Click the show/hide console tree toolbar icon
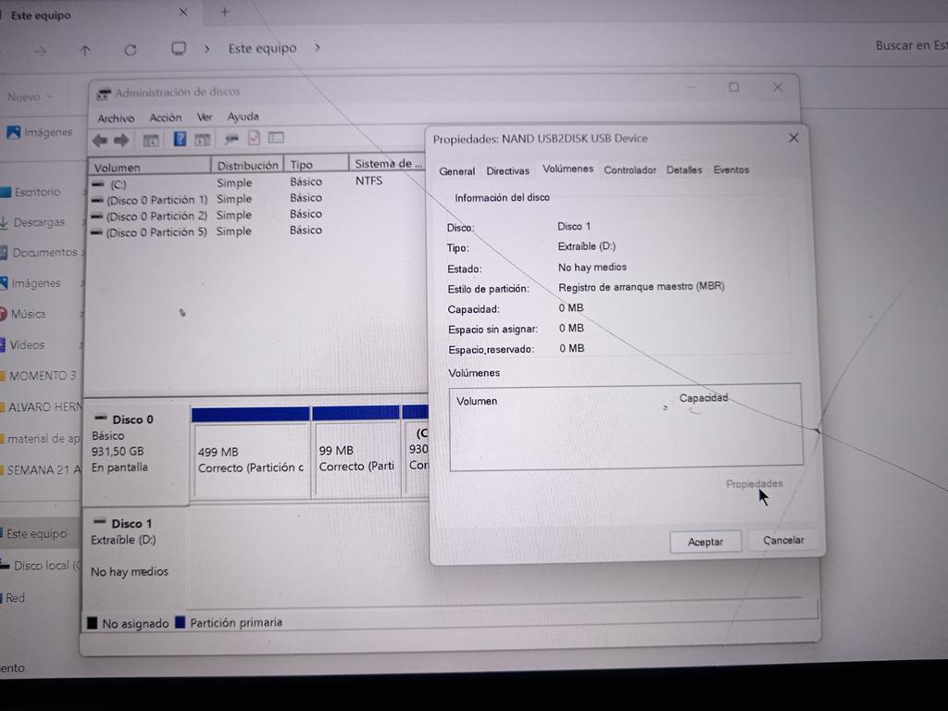Screen dimensions: 948x711 [151, 140]
